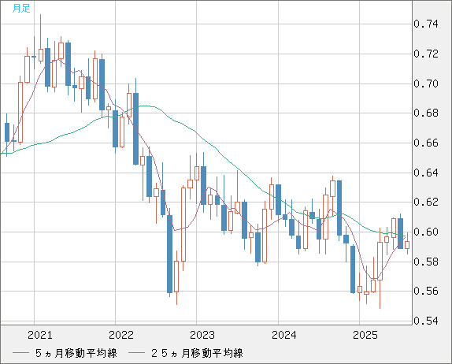452x364 pixels.
Task: Click the 0.64 price axis label
Action: 426,173
